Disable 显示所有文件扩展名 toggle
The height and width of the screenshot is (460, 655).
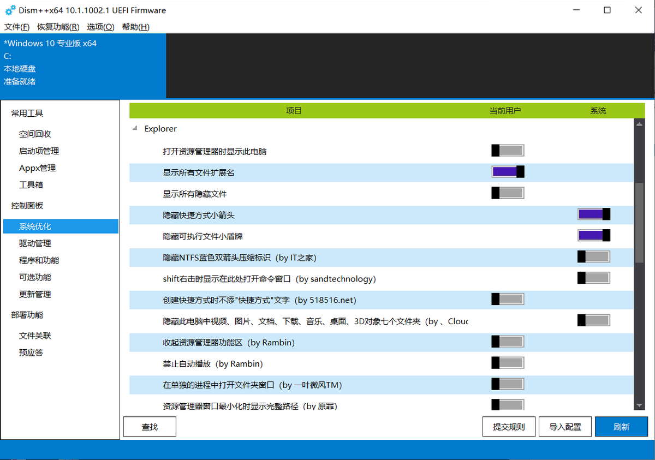tap(508, 172)
